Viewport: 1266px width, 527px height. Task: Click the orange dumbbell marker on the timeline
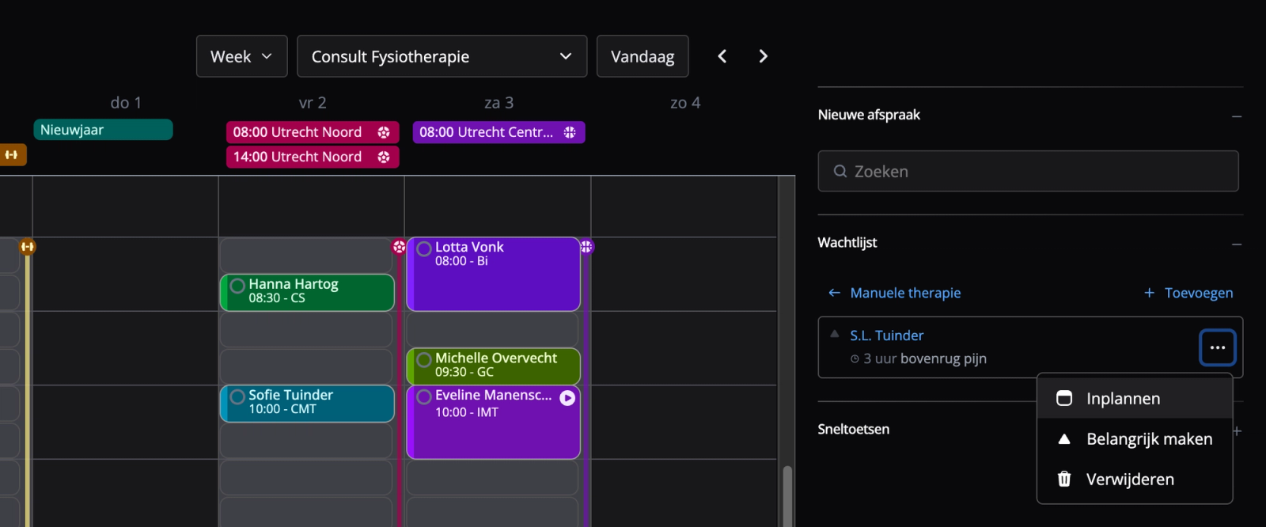pos(28,247)
